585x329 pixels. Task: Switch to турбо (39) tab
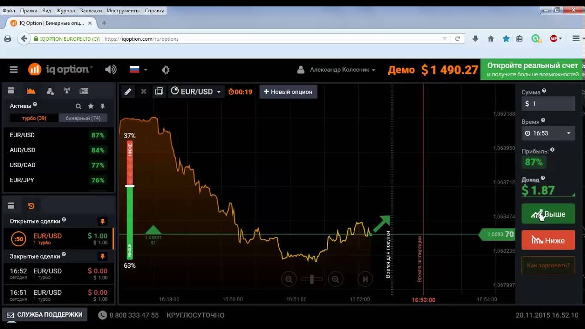[x=34, y=118]
